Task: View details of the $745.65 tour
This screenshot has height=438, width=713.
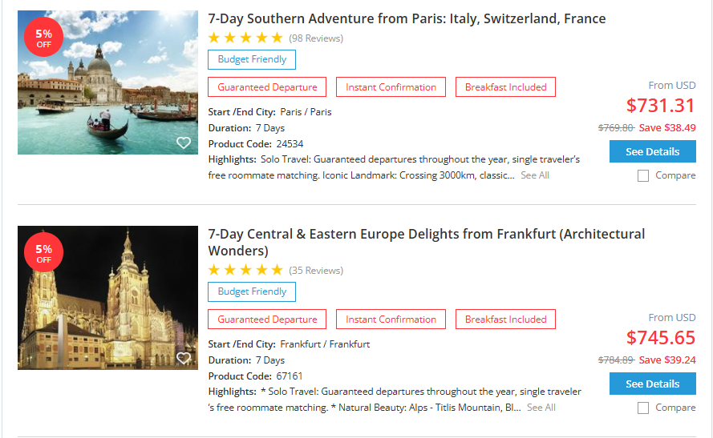Action: 652,384
